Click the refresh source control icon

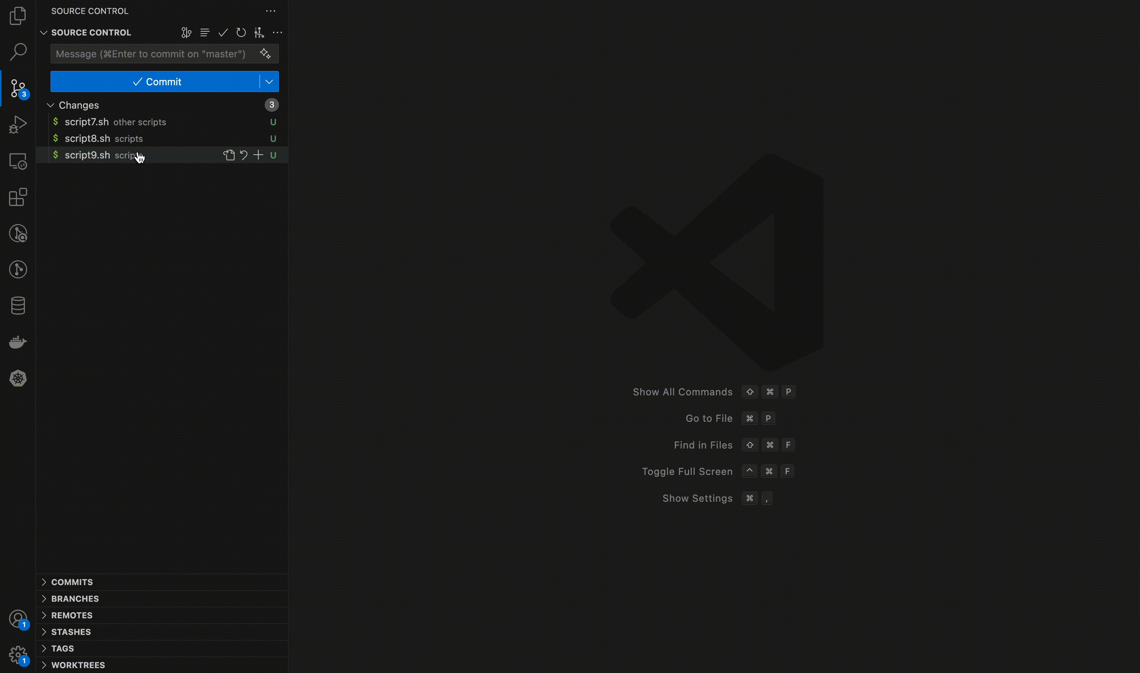[x=241, y=33]
